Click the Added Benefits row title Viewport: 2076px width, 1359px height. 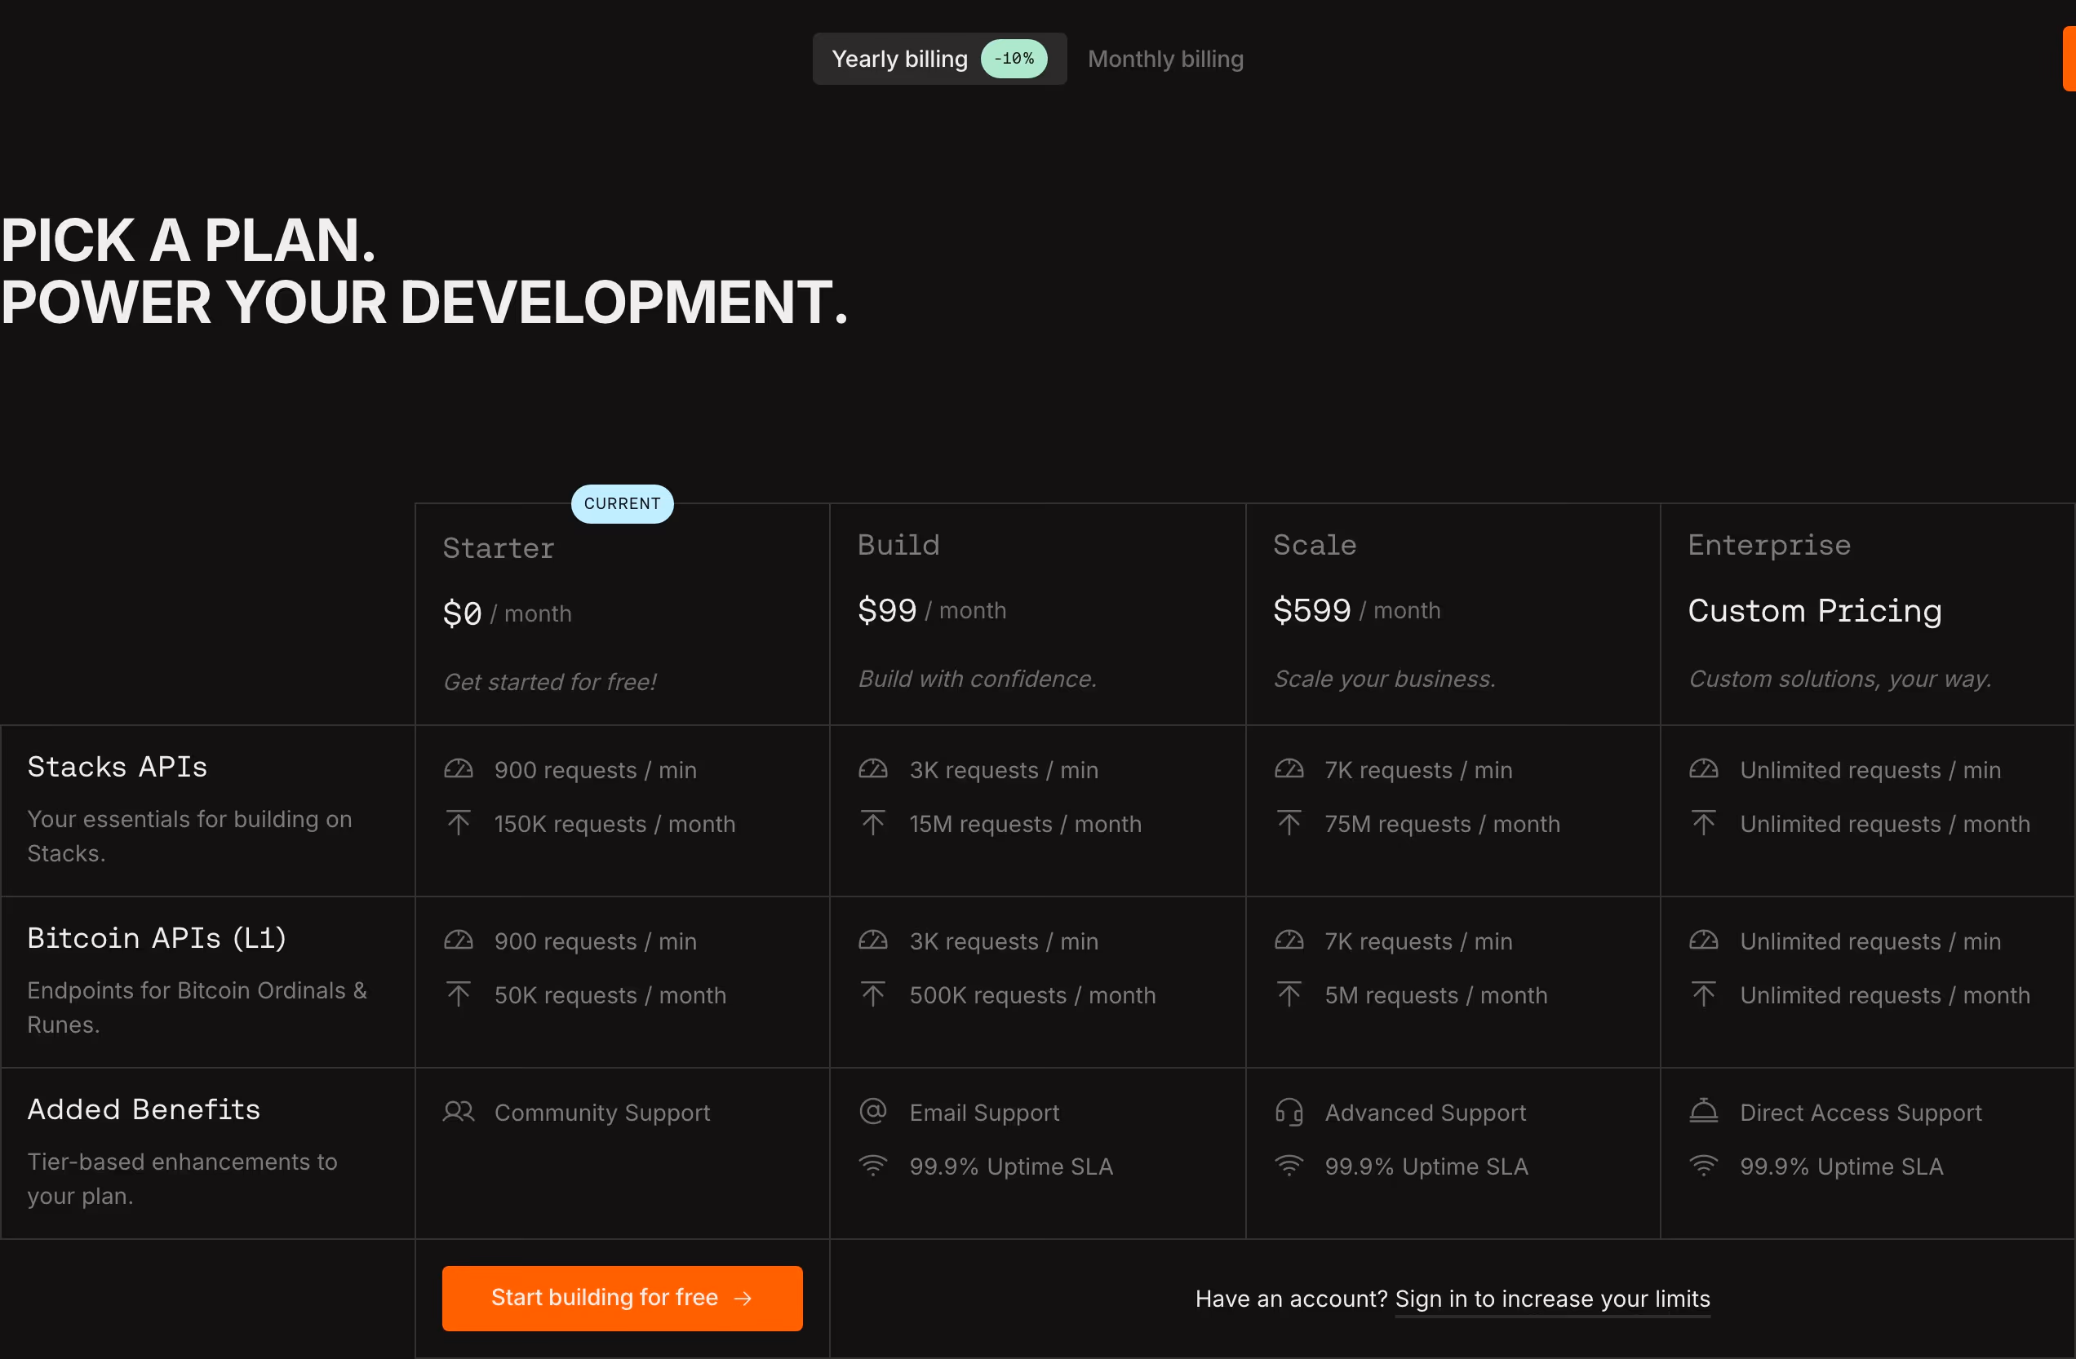pyautogui.click(x=143, y=1109)
